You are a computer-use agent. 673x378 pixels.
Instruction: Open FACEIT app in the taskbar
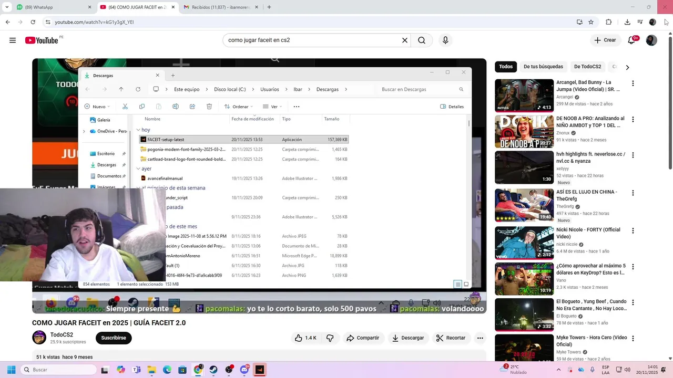pos(260,370)
